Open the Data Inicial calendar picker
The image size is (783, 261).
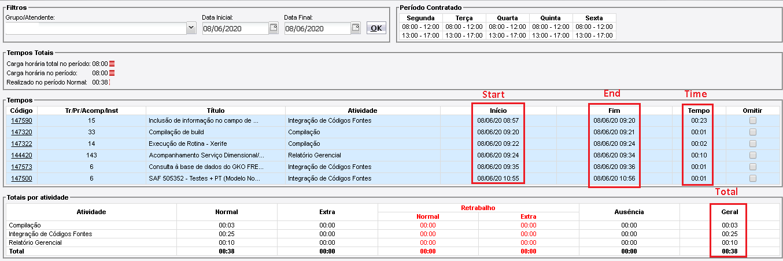[x=274, y=28]
